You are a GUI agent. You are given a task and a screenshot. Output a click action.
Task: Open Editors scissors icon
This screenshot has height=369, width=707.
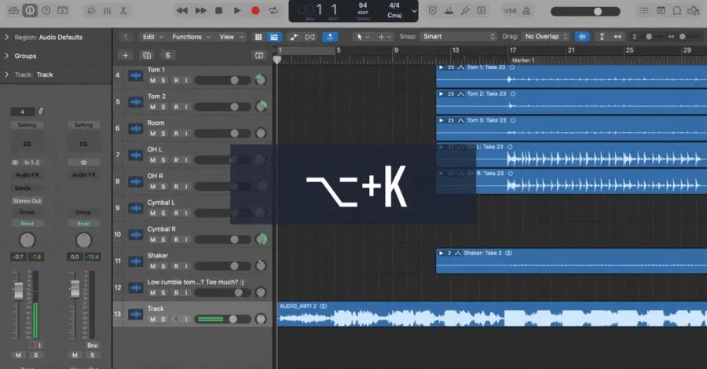pyautogui.click(x=123, y=10)
